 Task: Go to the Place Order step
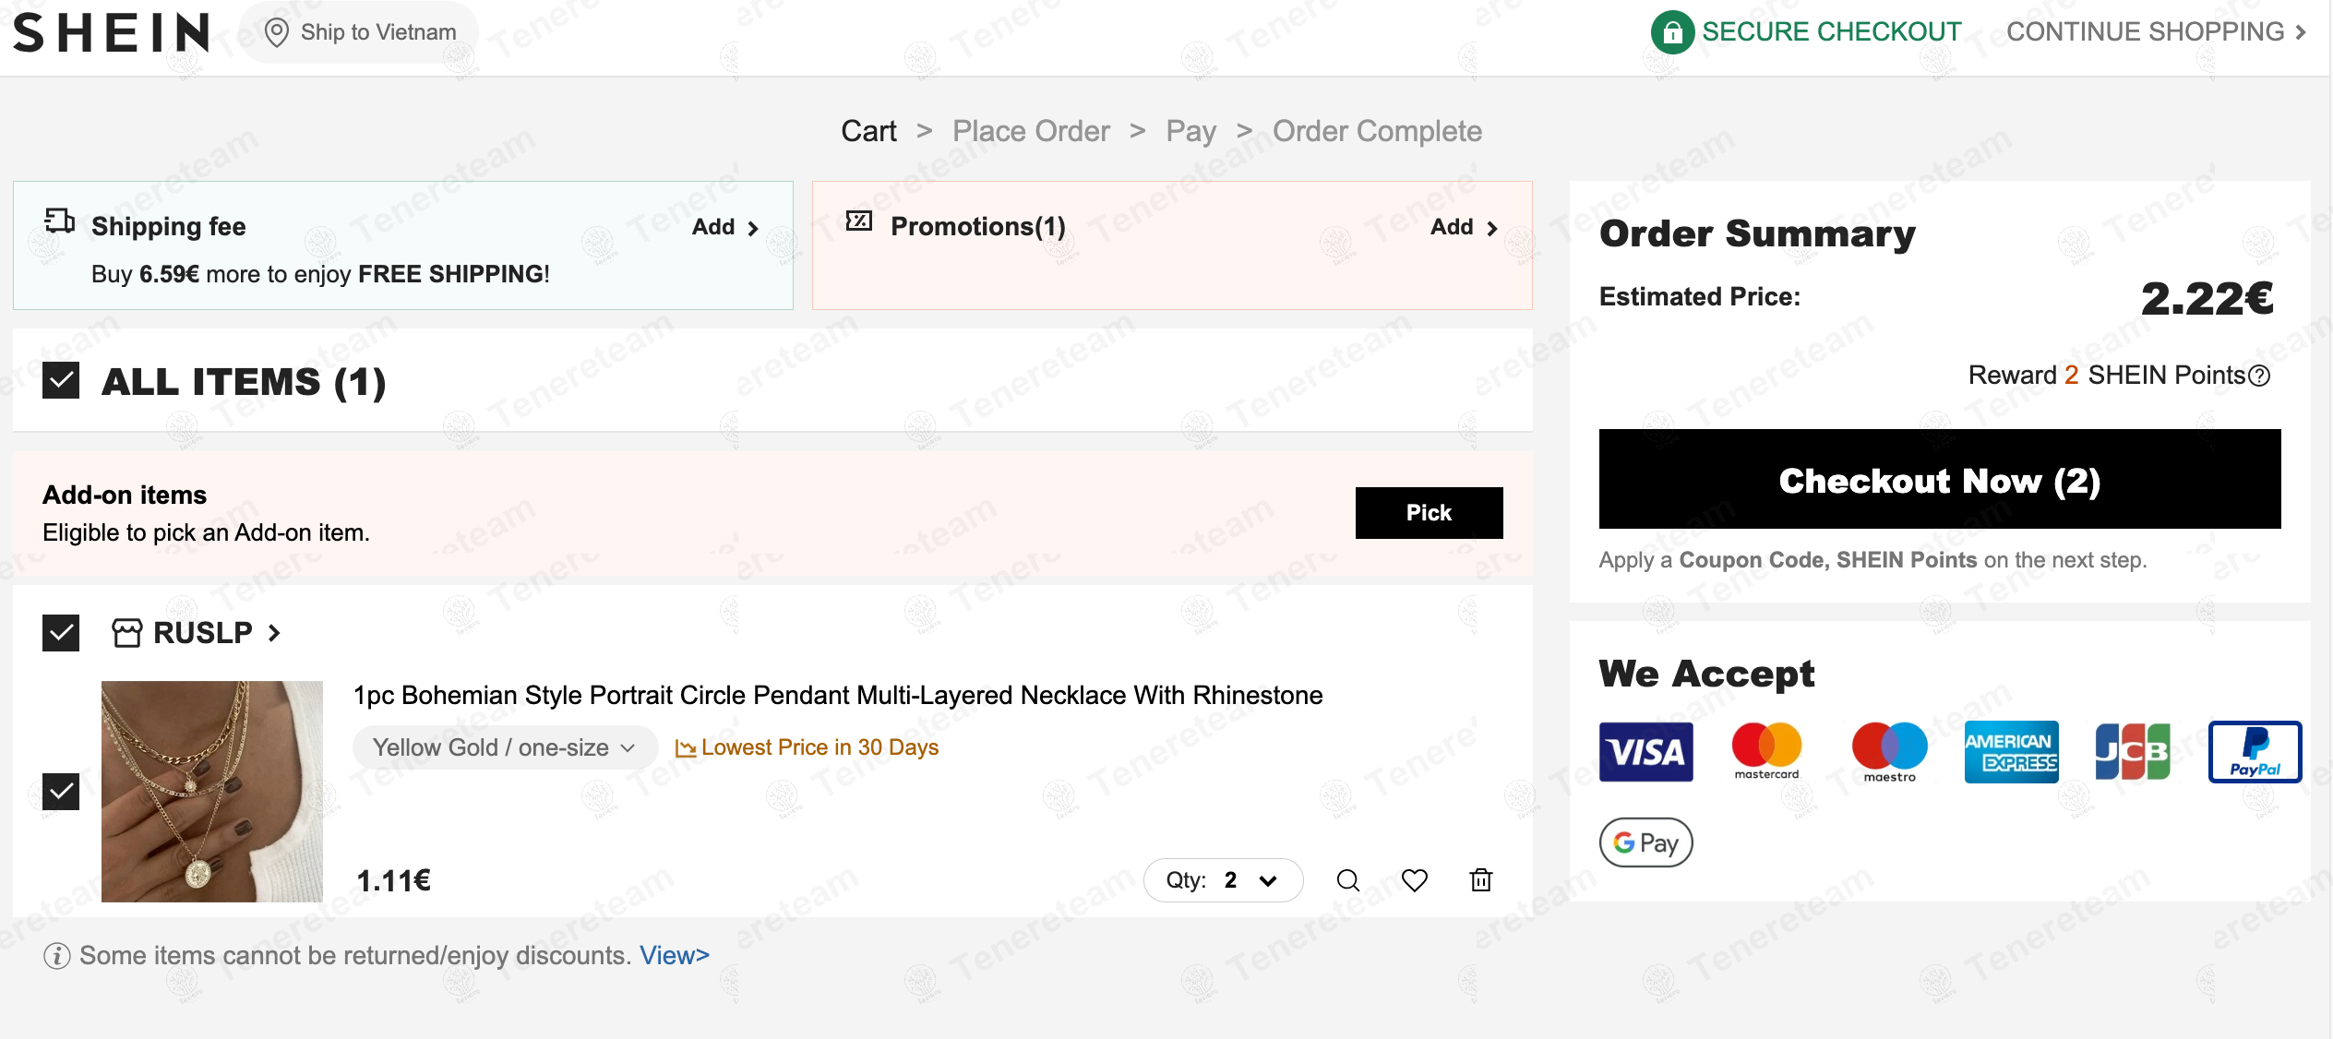click(x=1031, y=131)
